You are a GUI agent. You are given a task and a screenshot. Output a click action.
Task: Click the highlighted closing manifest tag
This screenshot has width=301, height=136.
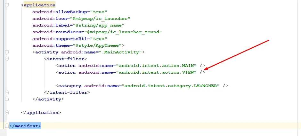click(x=25, y=126)
